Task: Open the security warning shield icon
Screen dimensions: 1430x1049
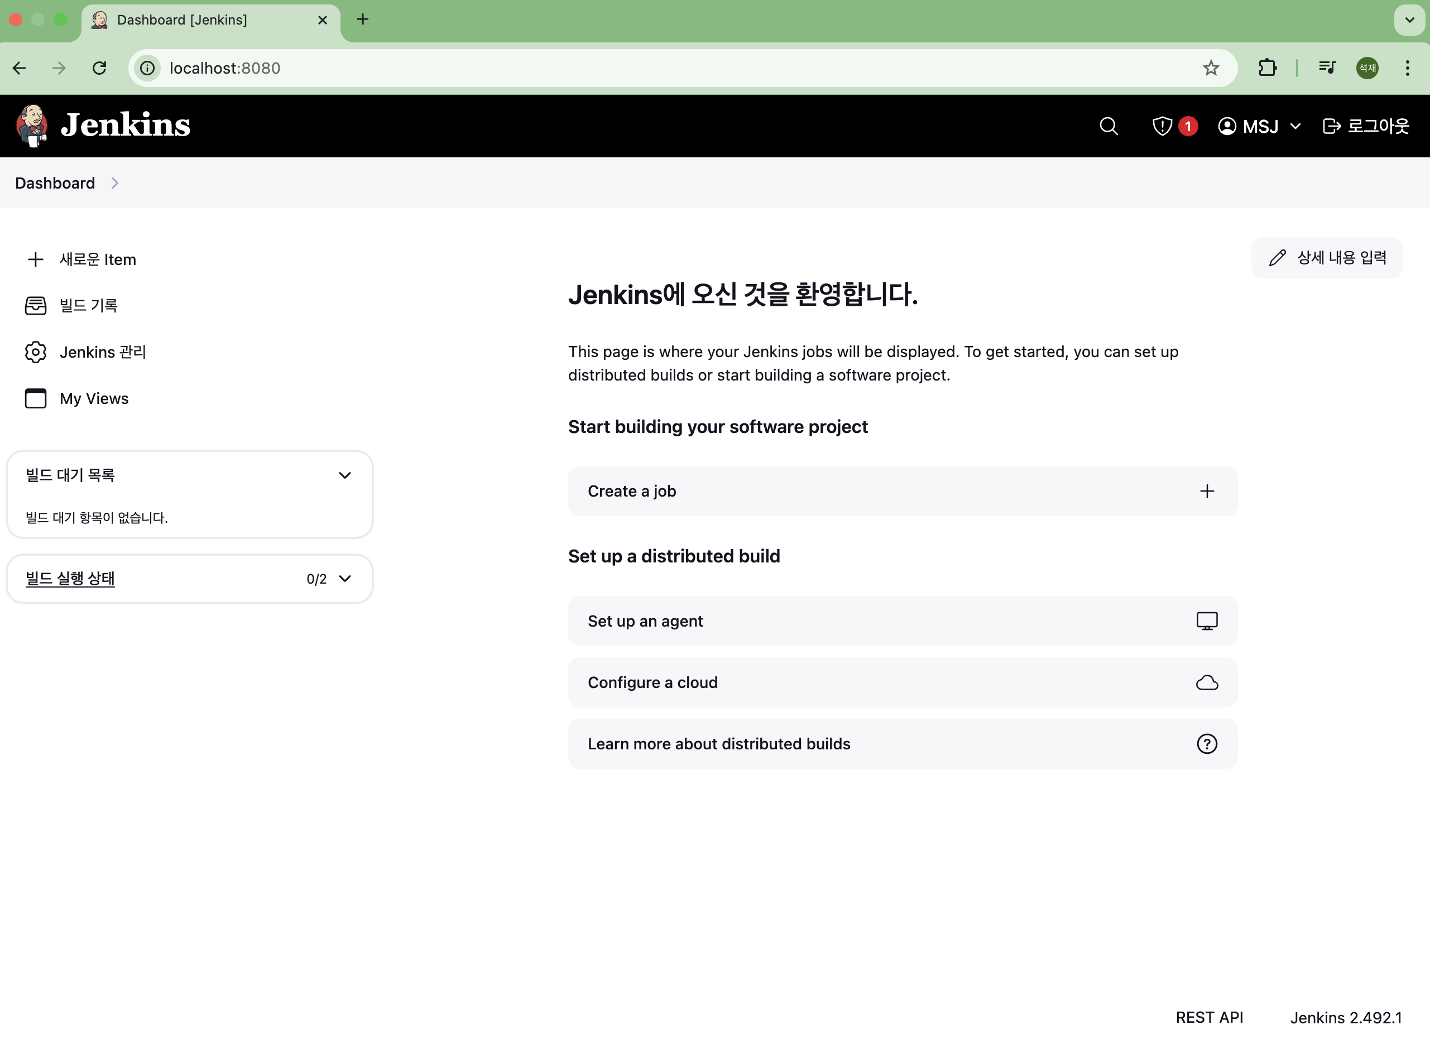Action: [1162, 126]
